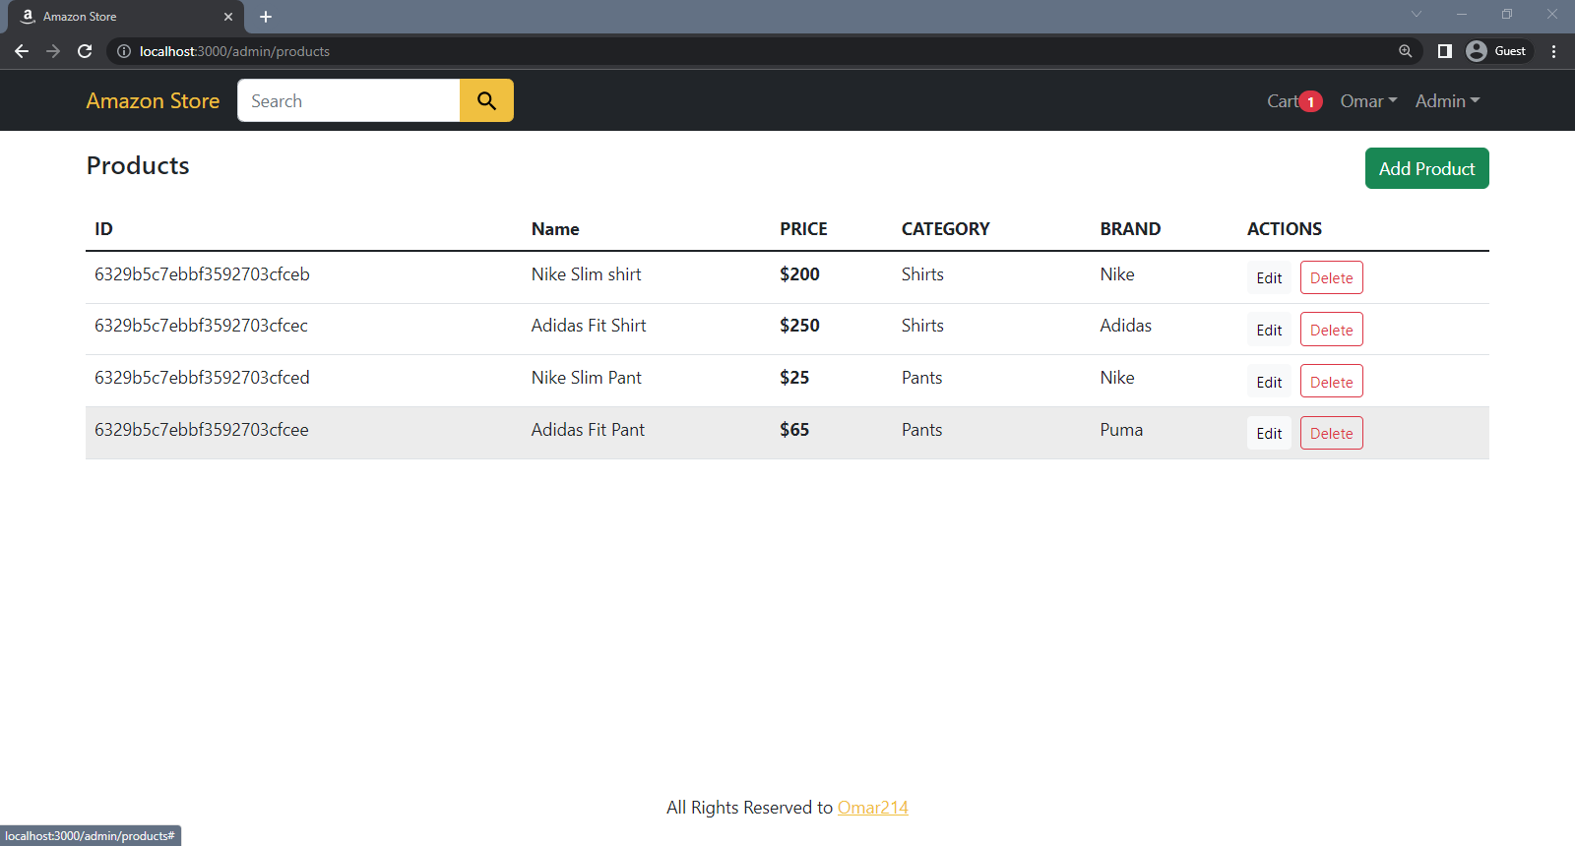Click the $200 price cell
Viewport: 1575px width, 846px height.
[x=799, y=274]
